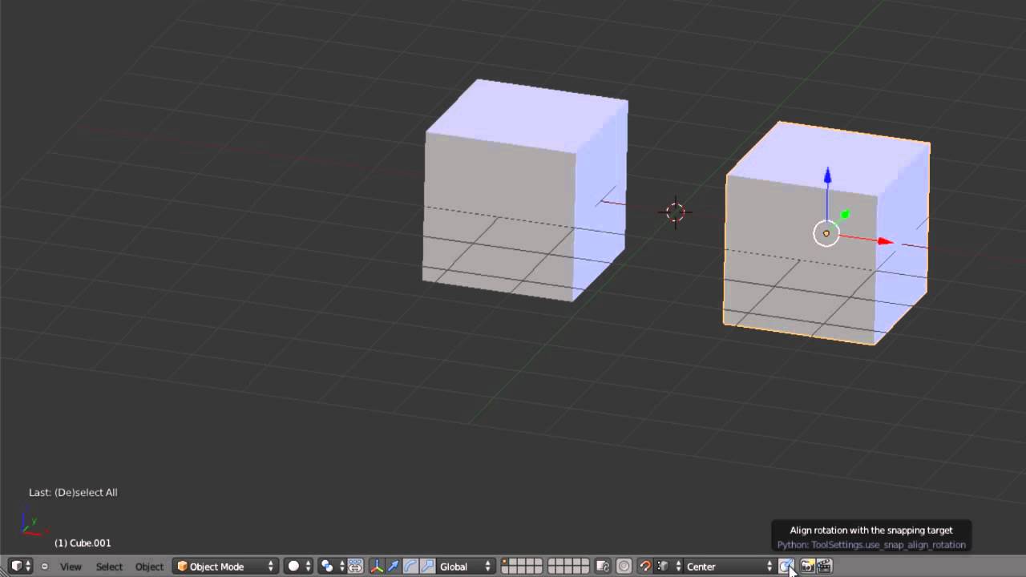Open the 3D View editor type selector
The image size is (1026, 577).
click(x=21, y=567)
